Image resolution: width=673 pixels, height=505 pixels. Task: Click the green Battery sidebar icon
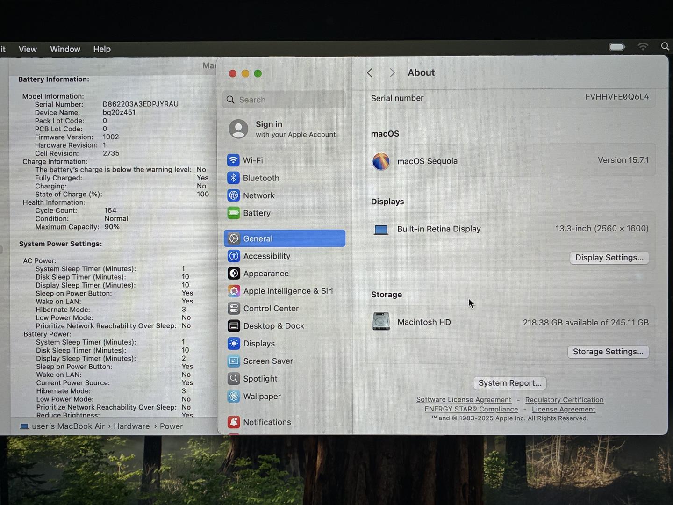(x=233, y=213)
